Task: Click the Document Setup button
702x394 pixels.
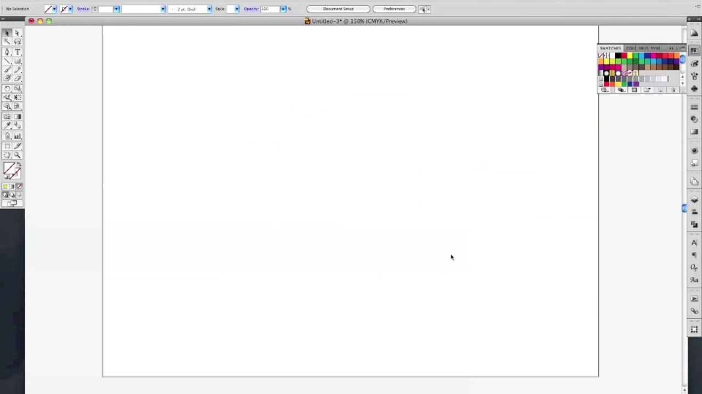Action: click(x=338, y=9)
